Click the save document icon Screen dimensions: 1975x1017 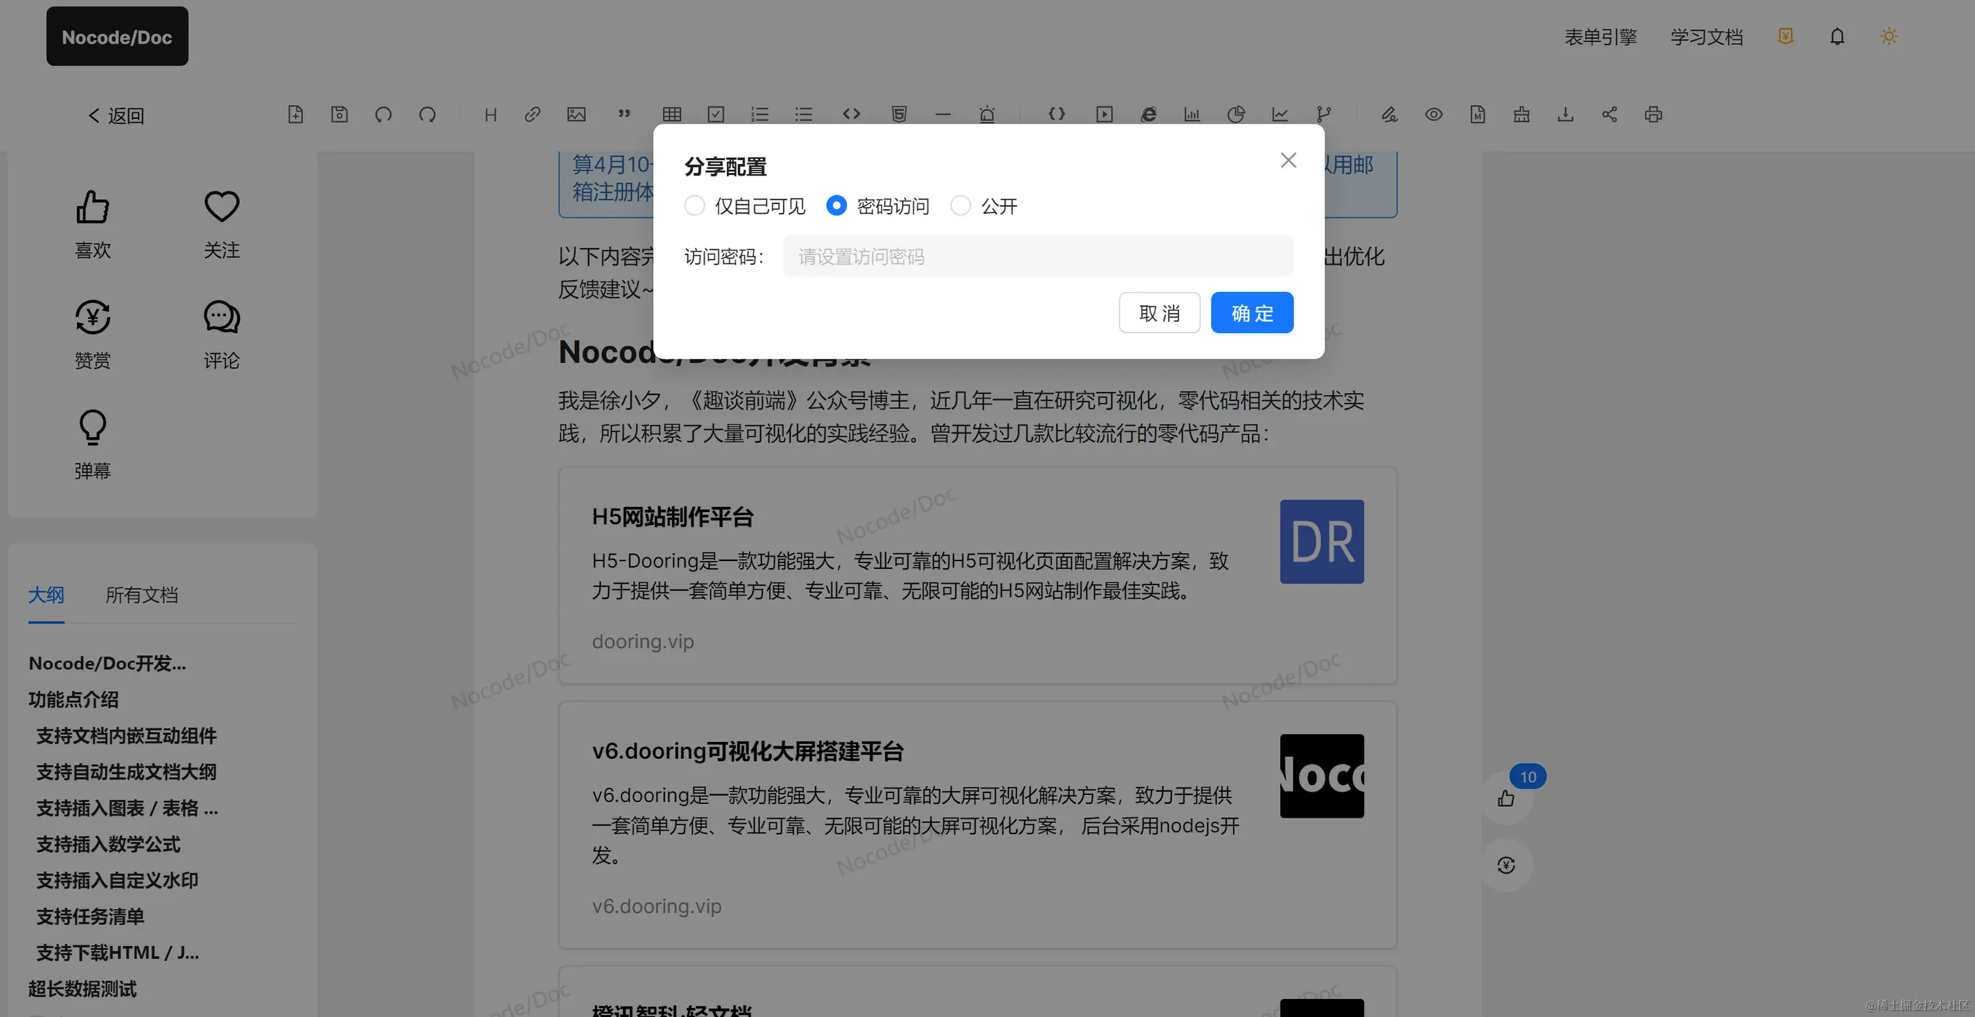tap(340, 114)
